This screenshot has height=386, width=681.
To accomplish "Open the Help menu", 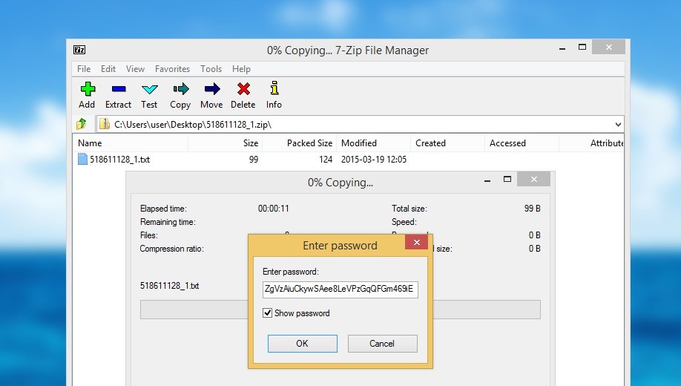I will click(241, 69).
